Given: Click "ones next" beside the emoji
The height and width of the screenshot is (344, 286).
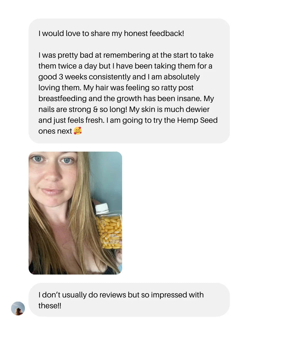Looking at the screenshot, I should coord(55,131).
